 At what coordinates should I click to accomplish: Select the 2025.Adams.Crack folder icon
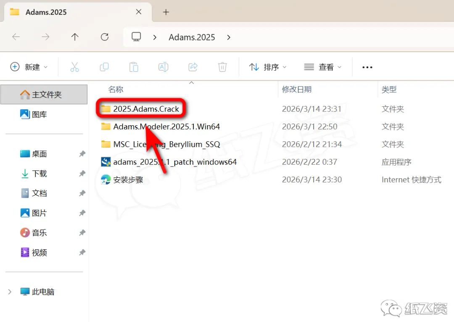click(x=106, y=109)
